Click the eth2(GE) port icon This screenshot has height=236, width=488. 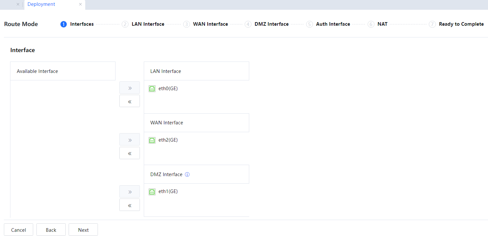point(152,140)
